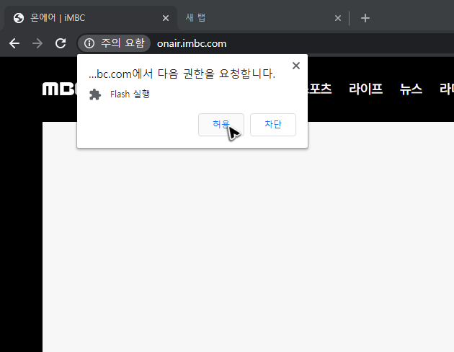
Task: Click the MBC logo
Action: point(60,89)
